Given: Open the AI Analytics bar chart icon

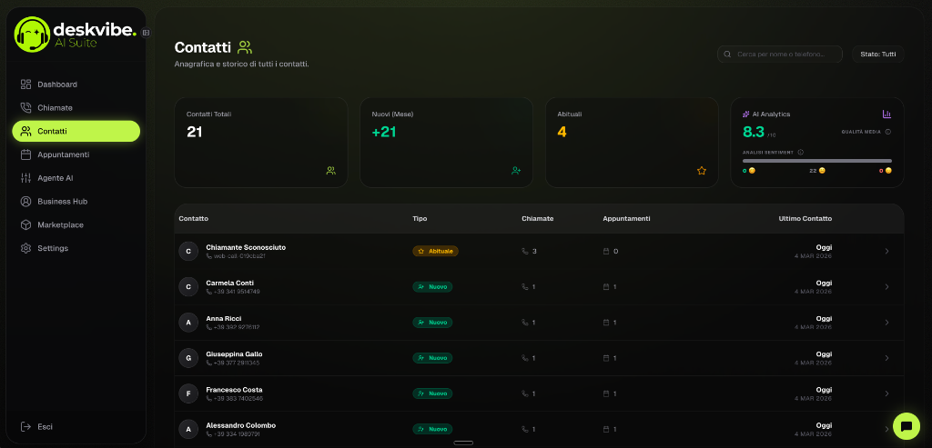Looking at the screenshot, I should pyautogui.click(x=886, y=114).
